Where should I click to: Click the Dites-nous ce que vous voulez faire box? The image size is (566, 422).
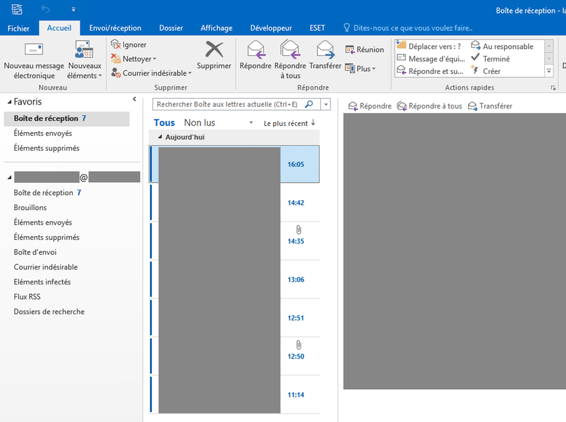(x=408, y=28)
